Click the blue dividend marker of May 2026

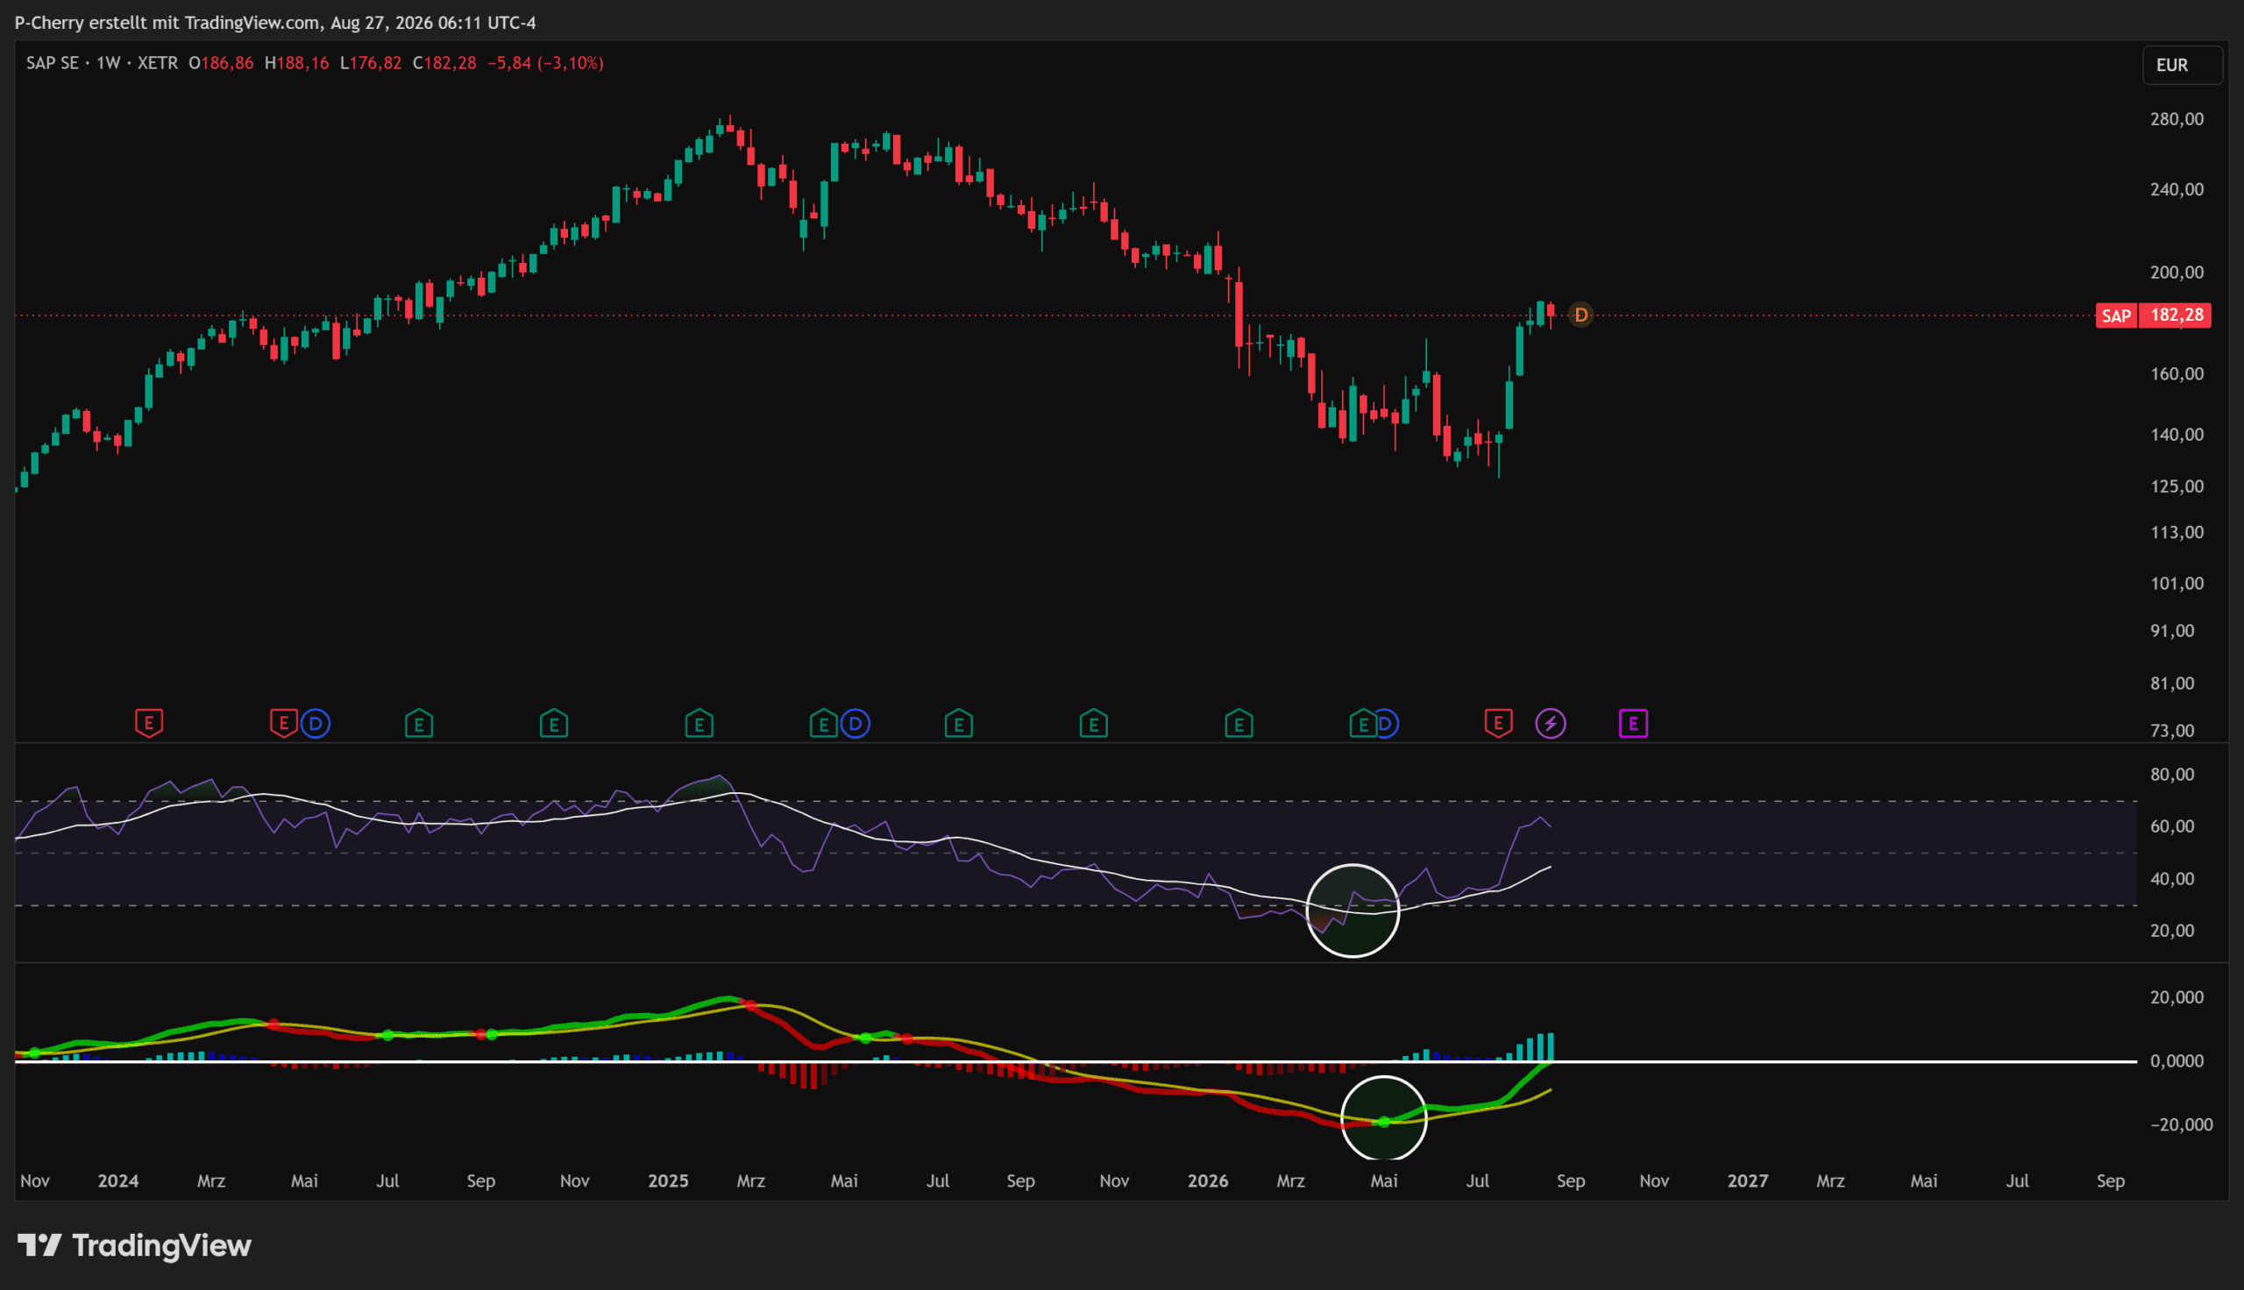coord(1388,724)
